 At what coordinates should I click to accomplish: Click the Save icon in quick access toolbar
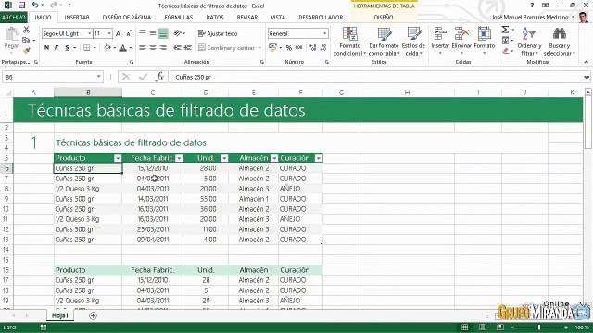pos(21,6)
